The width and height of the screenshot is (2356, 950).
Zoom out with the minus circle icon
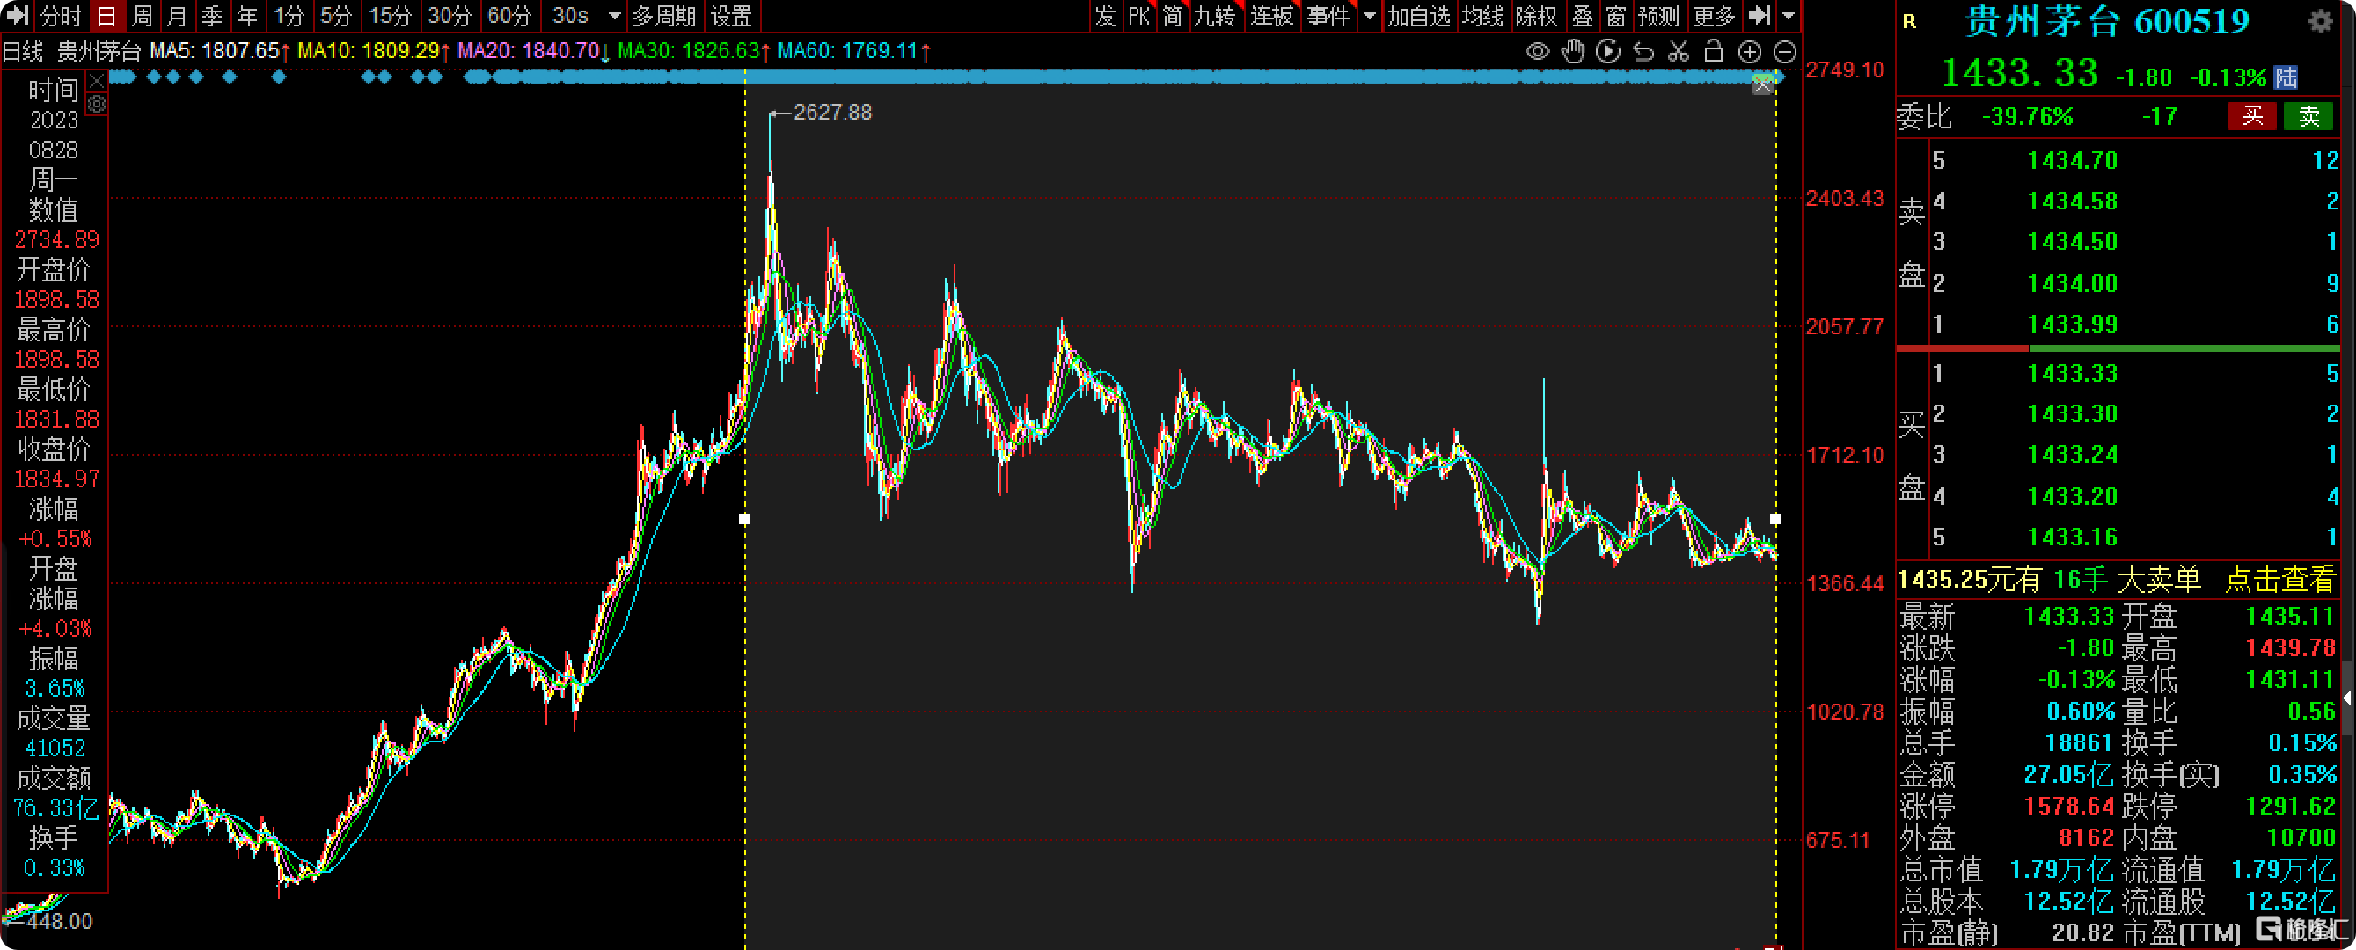tap(1784, 52)
